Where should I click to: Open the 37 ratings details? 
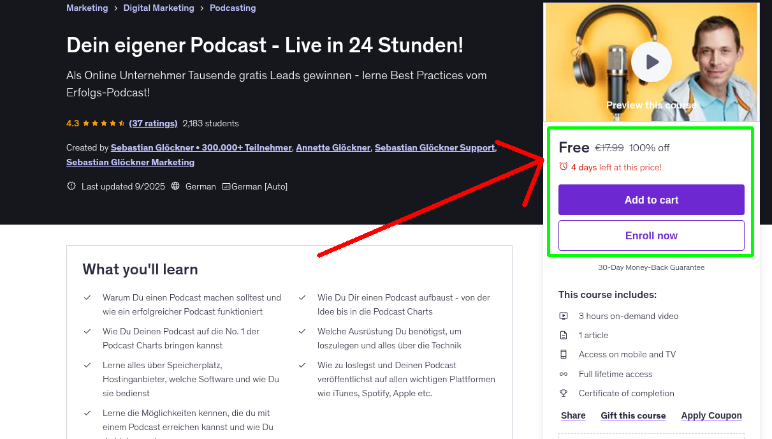tap(153, 123)
